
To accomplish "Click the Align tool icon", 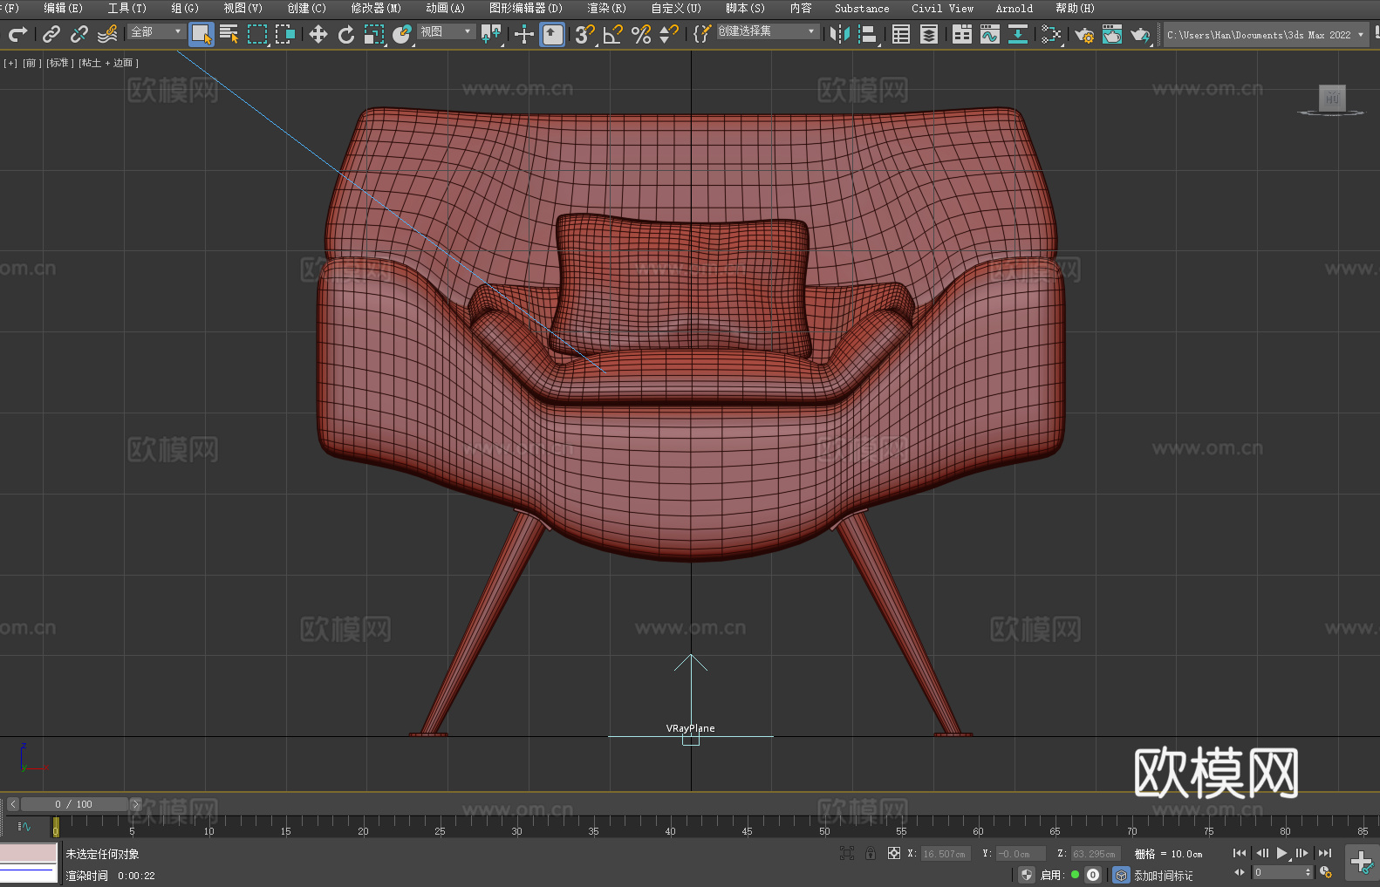I will (868, 34).
